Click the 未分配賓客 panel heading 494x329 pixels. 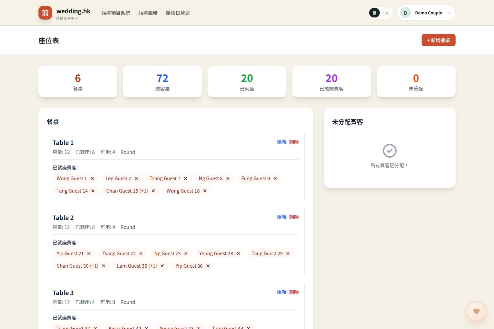point(348,122)
